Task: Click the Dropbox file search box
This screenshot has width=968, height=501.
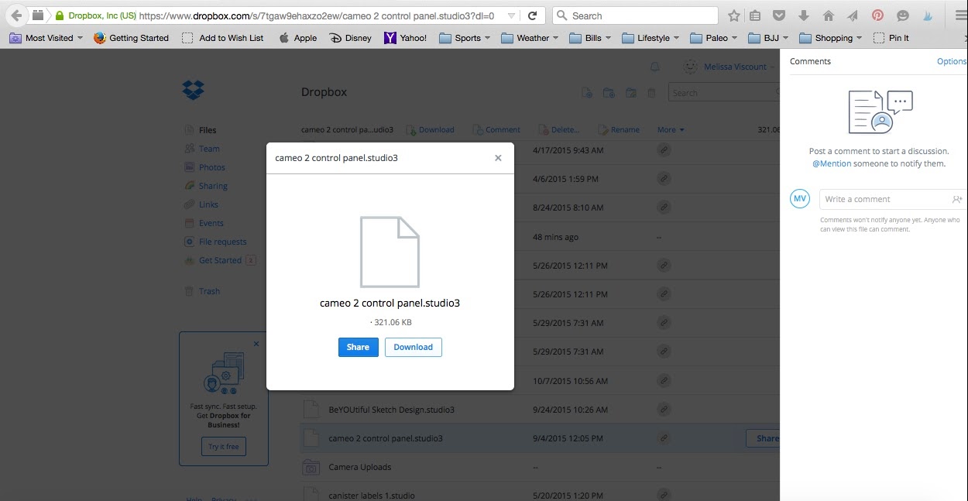Action: (723, 93)
